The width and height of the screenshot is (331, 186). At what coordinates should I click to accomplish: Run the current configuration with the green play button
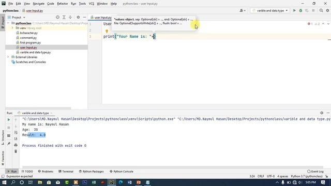(294, 10)
